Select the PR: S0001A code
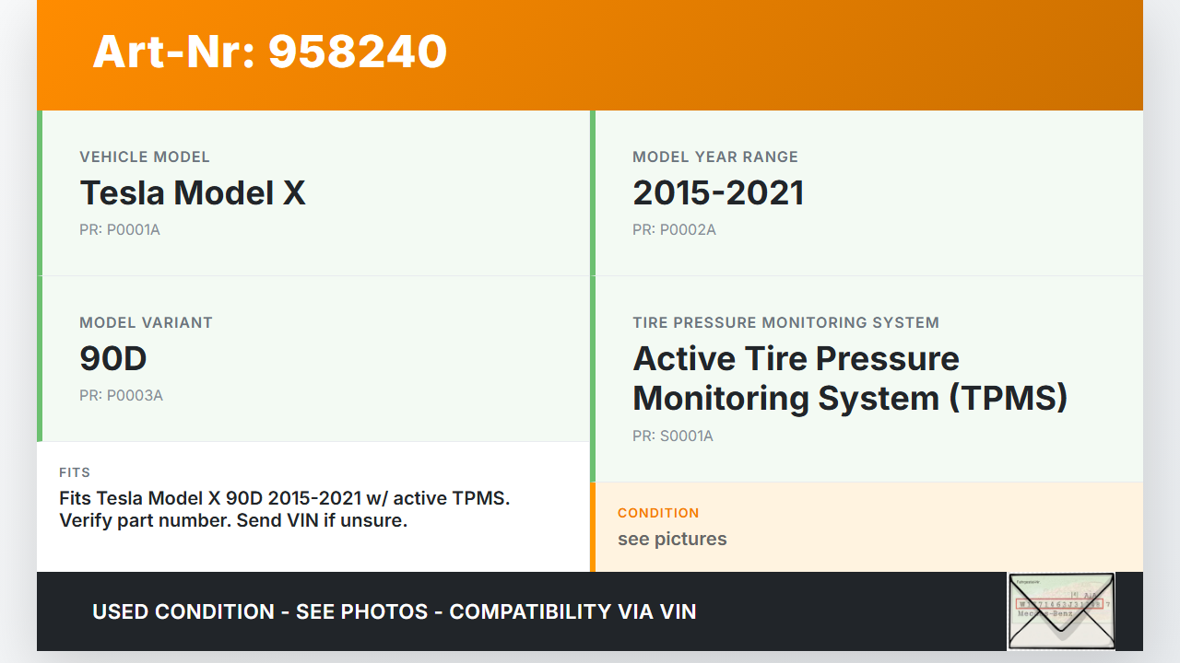The height and width of the screenshot is (663, 1180). point(673,436)
